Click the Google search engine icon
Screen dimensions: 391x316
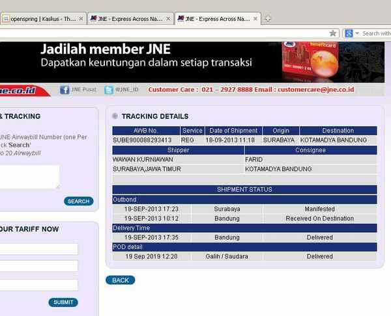(x=349, y=33)
